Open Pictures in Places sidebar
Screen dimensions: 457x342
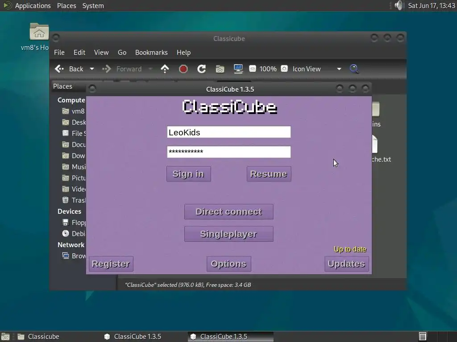pyautogui.click(x=74, y=178)
